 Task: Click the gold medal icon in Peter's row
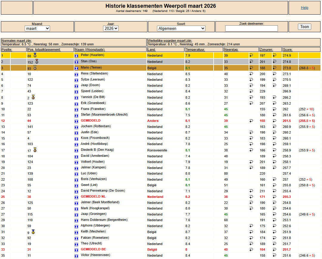click(x=35, y=55)
